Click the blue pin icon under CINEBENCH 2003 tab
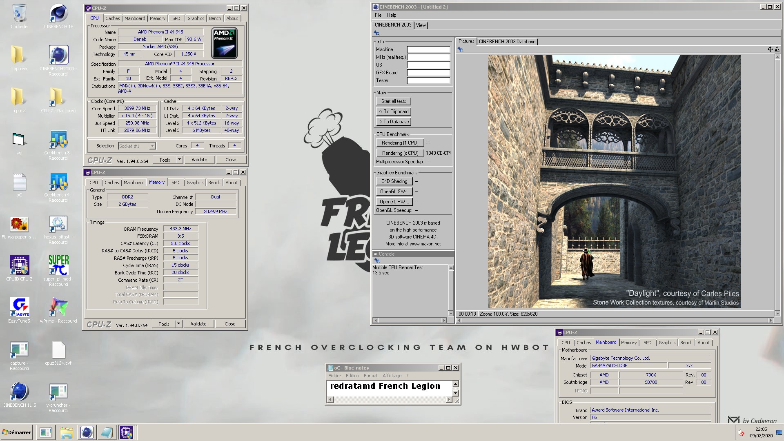 [376, 33]
